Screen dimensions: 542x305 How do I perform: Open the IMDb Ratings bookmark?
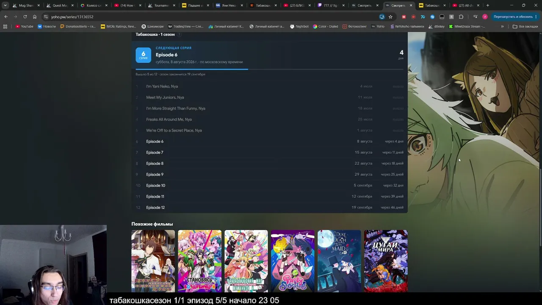[118, 26]
